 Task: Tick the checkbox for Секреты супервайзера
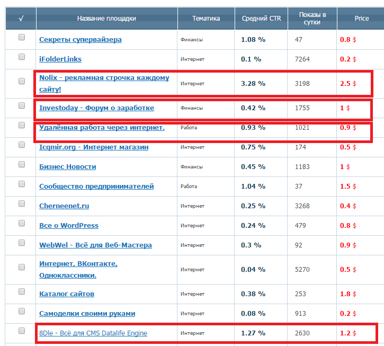pyautogui.click(x=22, y=37)
